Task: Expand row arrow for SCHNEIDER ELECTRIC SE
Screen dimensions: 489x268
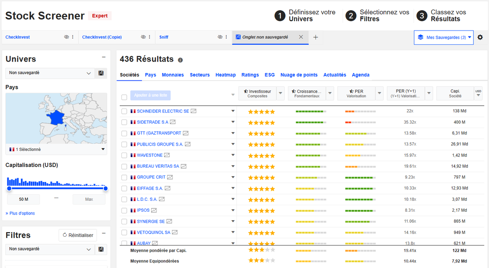Action: click(x=233, y=111)
